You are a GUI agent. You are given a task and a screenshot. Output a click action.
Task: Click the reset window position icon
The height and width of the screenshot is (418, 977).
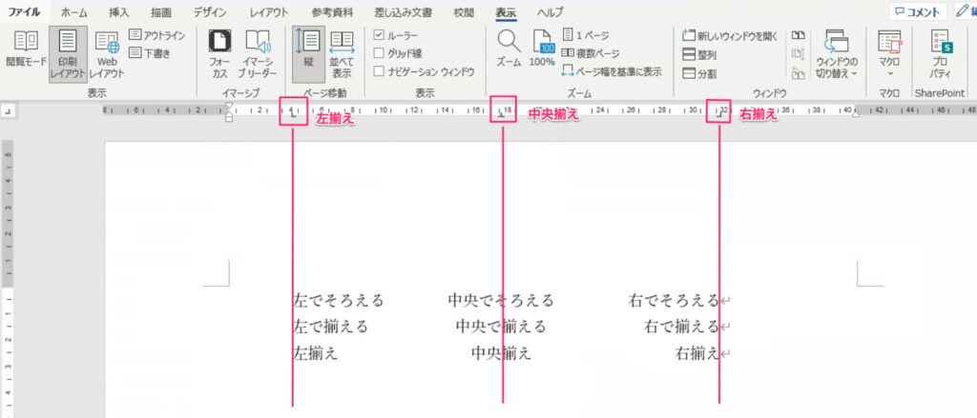[x=799, y=73]
